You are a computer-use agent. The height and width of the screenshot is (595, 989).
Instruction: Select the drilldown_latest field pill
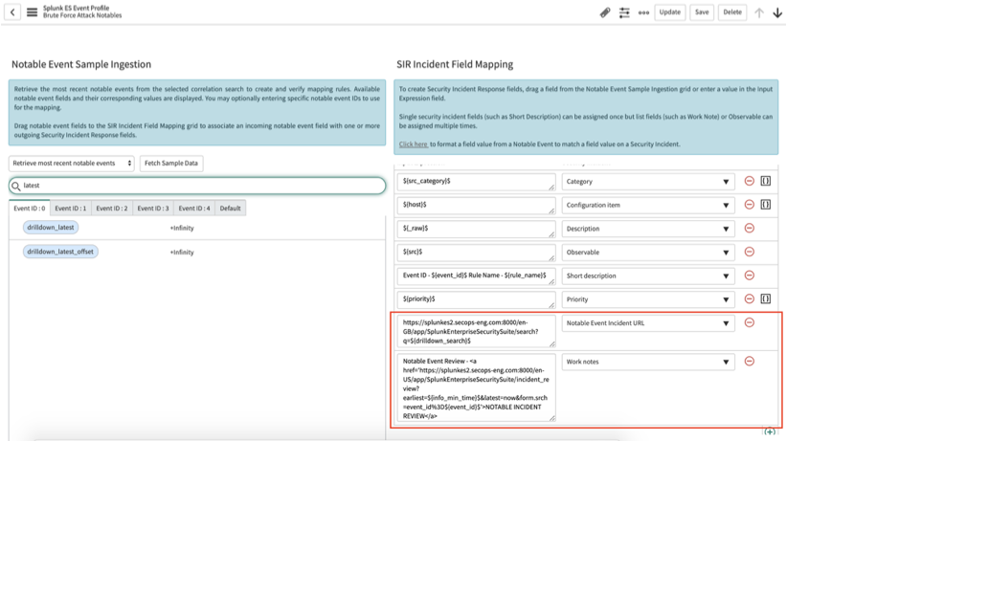pyautogui.click(x=51, y=228)
